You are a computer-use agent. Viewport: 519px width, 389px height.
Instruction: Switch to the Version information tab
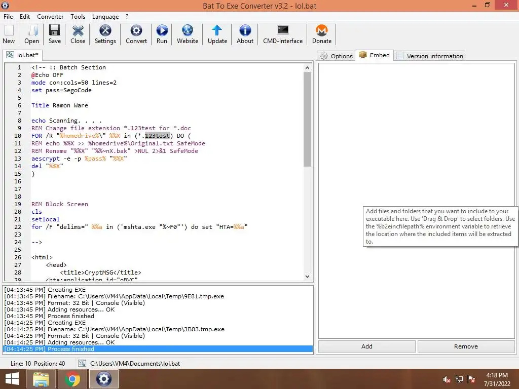[x=430, y=56]
